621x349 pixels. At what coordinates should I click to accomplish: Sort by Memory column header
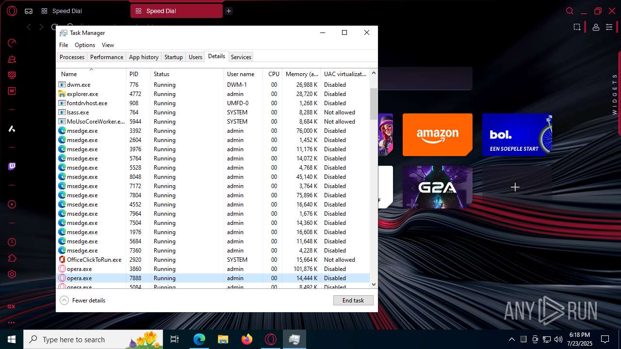[301, 74]
